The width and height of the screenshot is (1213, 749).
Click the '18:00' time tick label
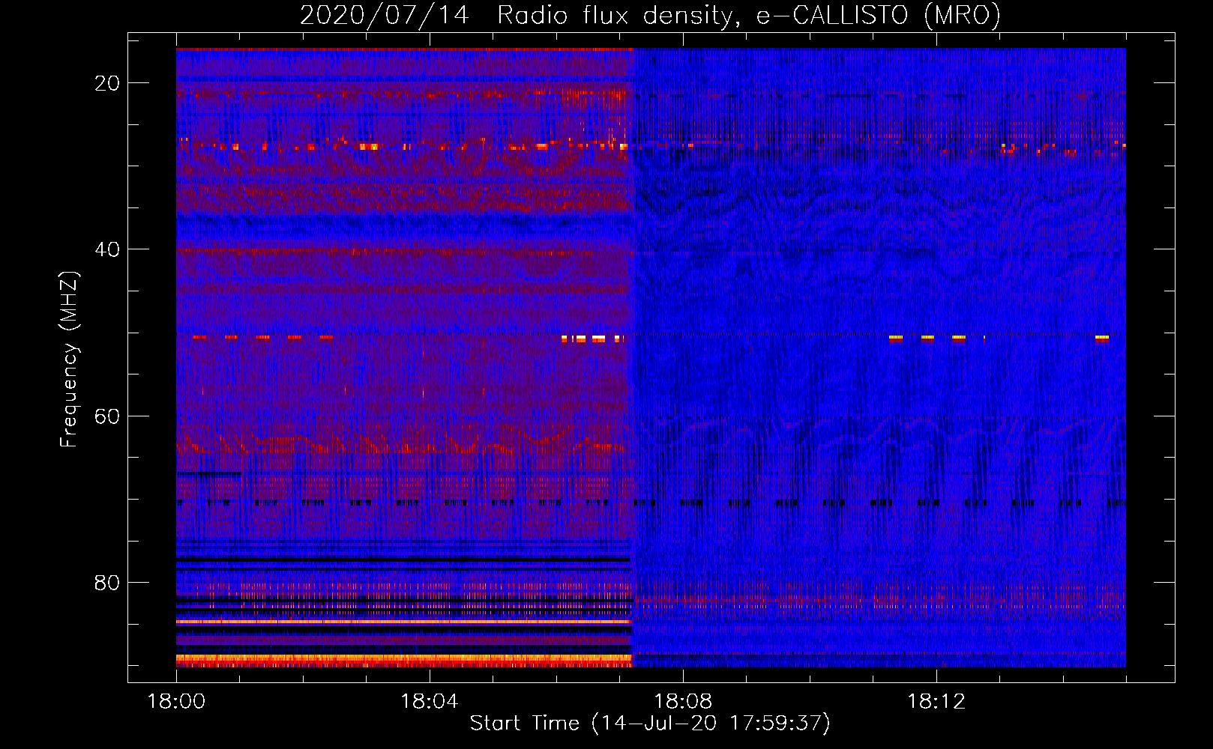click(x=176, y=702)
